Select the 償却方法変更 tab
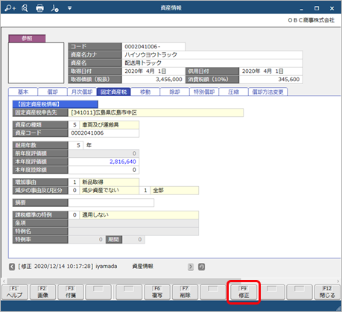342x312 pixels. pos(267,92)
